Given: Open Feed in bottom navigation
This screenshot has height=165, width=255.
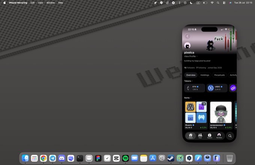Looking at the screenshot, I should point(200,136).
